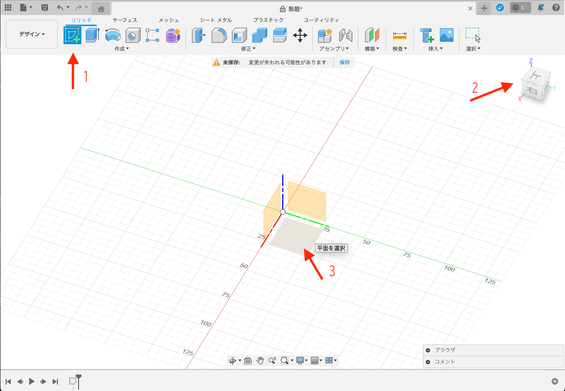Go to the Home tab icon
This screenshot has width=565, height=391.
(x=101, y=8)
